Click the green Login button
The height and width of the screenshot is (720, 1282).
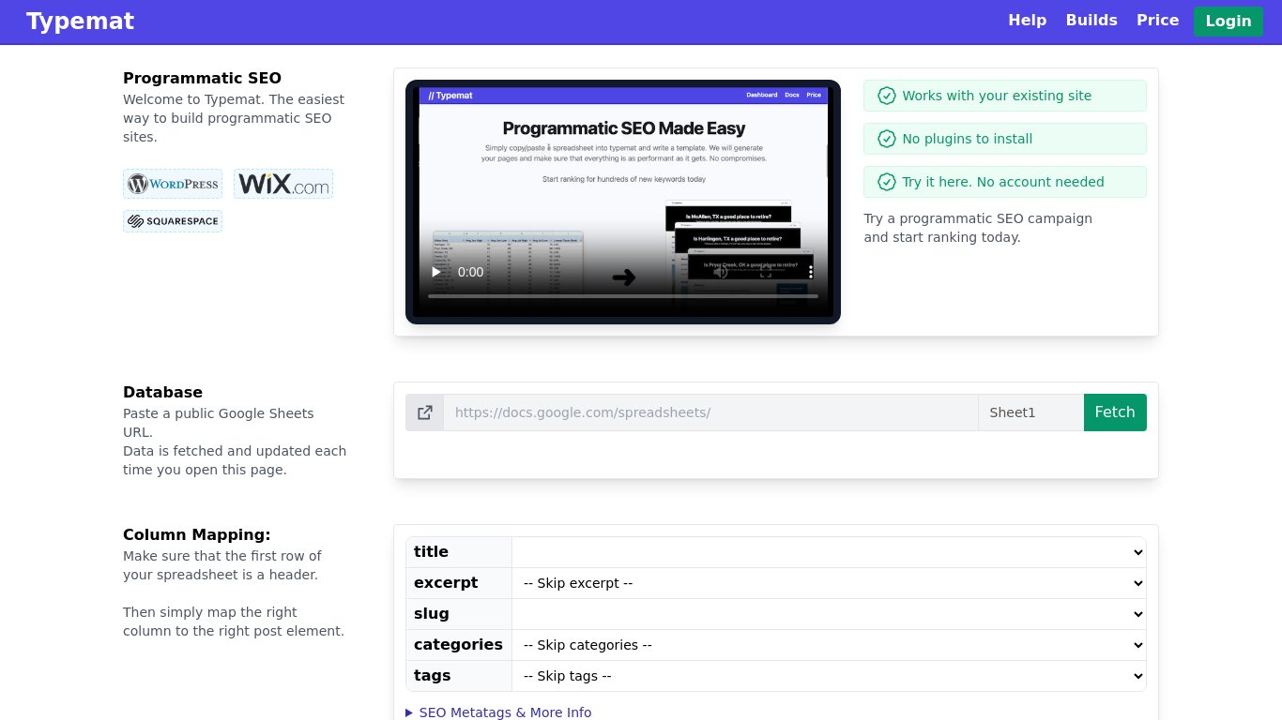point(1229,22)
